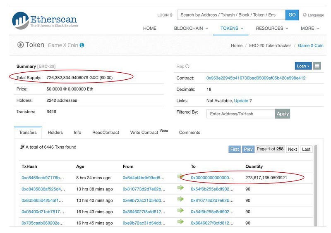Click Home in the breadcrumb
331x233 pixels.
point(237,45)
